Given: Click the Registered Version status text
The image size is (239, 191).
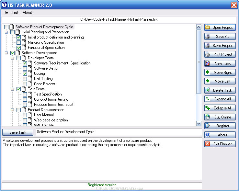Looking at the screenshot, I should (102, 185).
